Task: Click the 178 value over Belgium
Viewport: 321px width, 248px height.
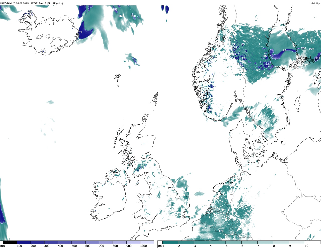Action: [221, 231]
